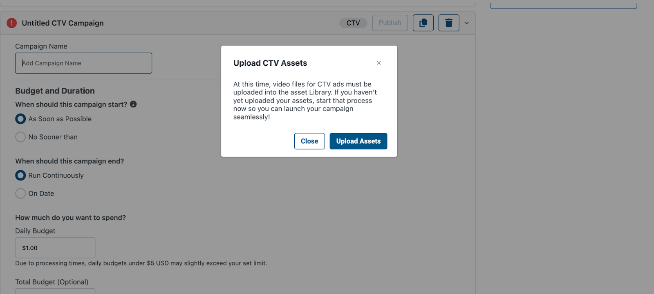The height and width of the screenshot is (294, 654).
Task: Click the Upload CTV Assets dialog heading
Action: coord(270,63)
